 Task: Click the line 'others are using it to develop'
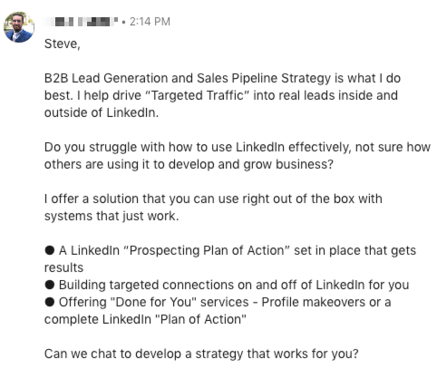click(189, 164)
